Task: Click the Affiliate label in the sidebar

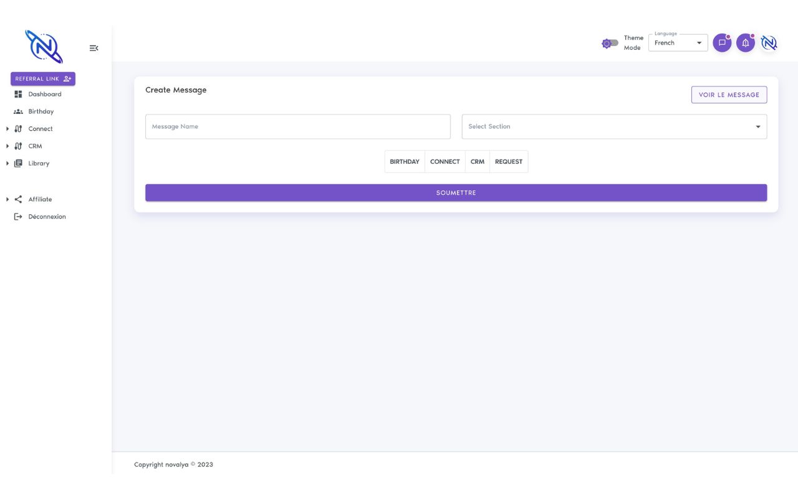Action: [x=40, y=199]
